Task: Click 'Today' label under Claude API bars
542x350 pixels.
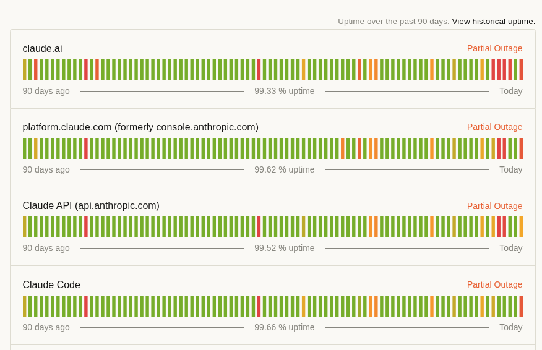Action: 510,248
